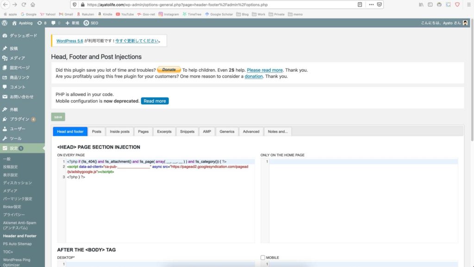The height and width of the screenshot is (267, 474).
Task: Open 投稿設定 submenu
Action: (x=10, y=167)
